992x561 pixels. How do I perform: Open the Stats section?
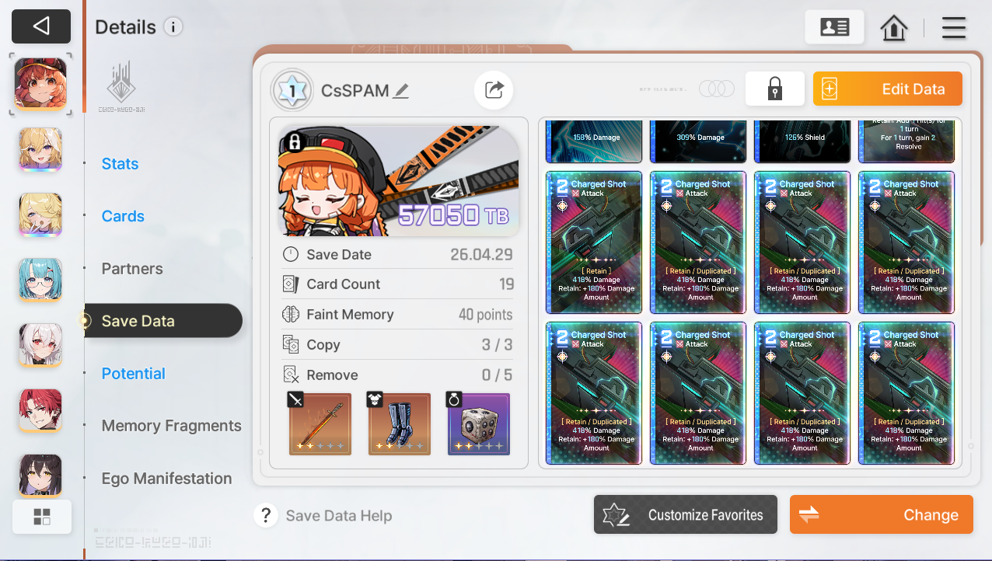pos(120,163)
